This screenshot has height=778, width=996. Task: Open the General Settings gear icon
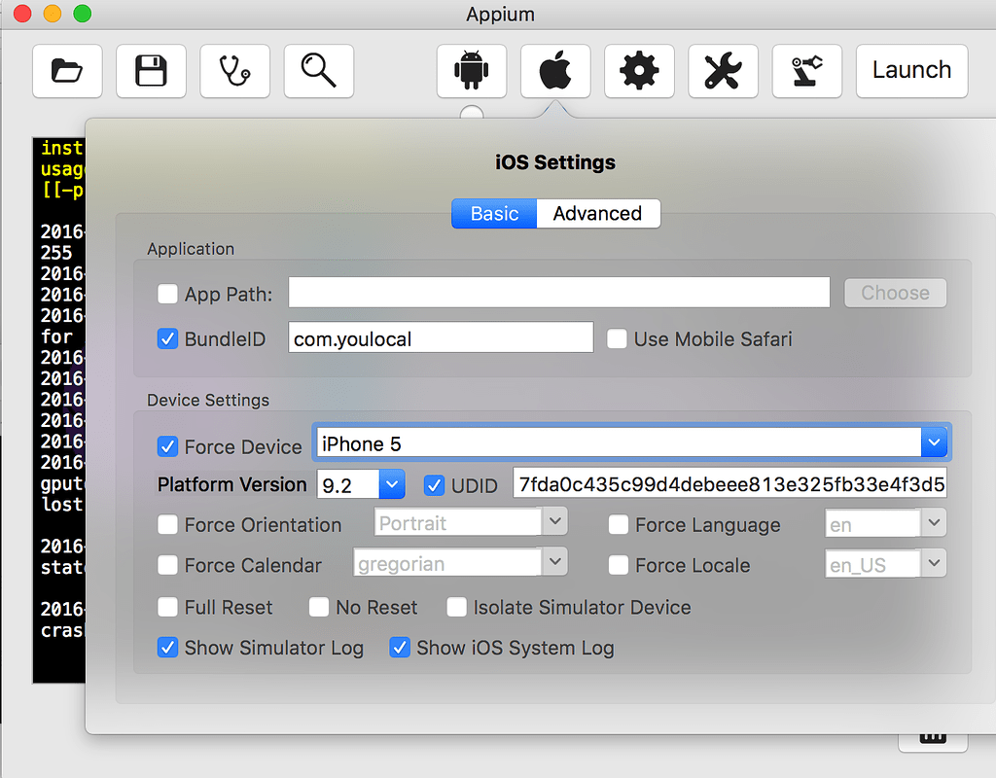pyautogui.click(x=639, y=70)
